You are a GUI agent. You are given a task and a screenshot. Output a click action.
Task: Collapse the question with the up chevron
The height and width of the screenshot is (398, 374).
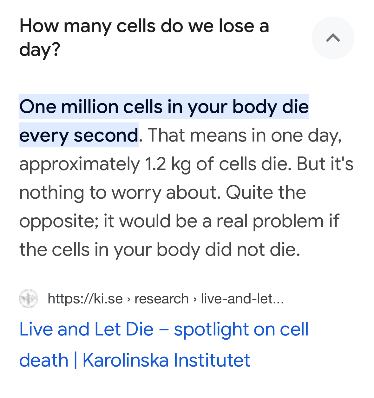(x=333, y=38)
